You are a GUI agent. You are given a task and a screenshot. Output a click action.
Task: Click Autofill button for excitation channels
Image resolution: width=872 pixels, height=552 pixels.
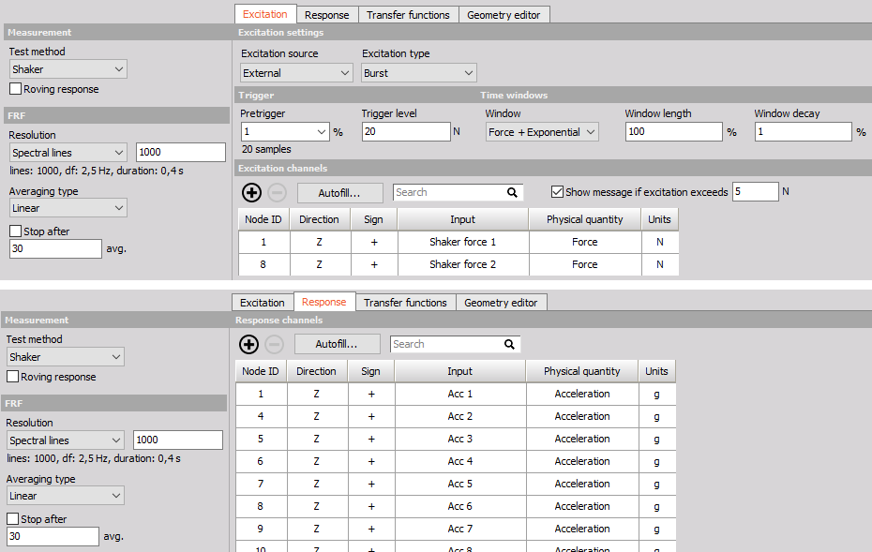pos(339,193)
